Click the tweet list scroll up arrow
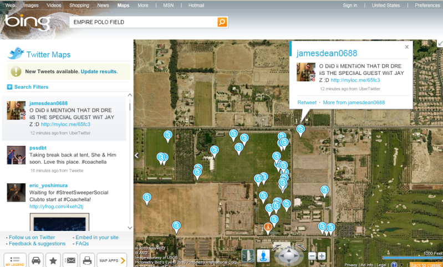Viewport: 443px width, 267px height. (130, 95)
